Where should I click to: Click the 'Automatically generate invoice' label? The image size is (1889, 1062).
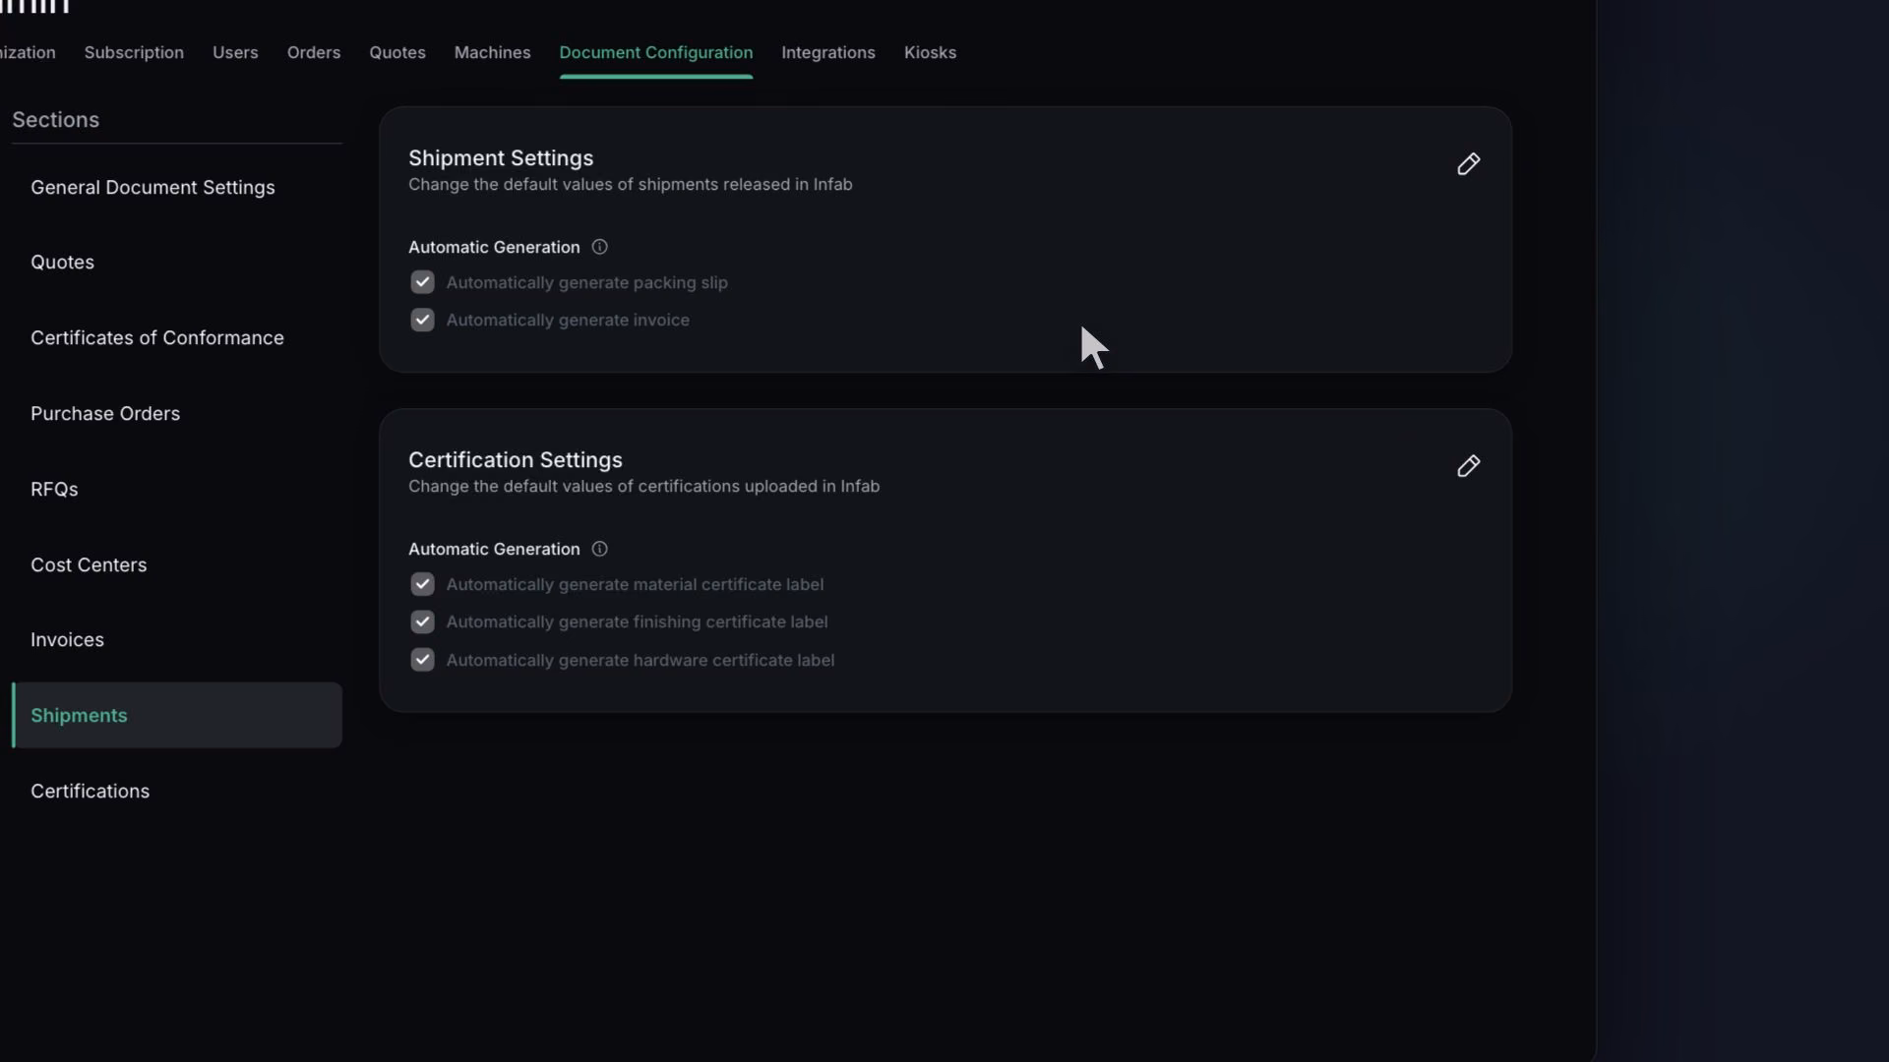click(x=568, y=321)
